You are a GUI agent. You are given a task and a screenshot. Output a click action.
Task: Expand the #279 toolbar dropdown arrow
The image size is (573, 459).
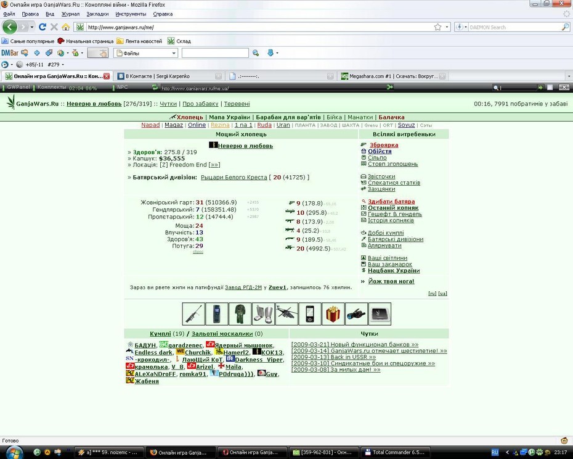click(x=63, y=64)
